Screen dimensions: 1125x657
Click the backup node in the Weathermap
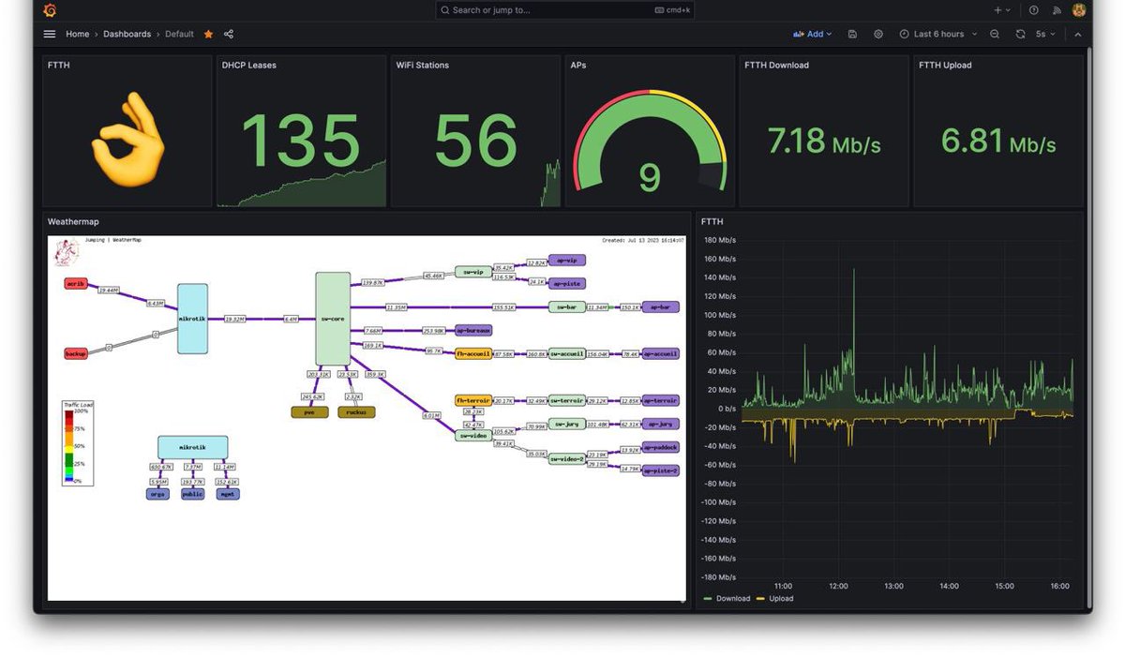pos(76,353)
